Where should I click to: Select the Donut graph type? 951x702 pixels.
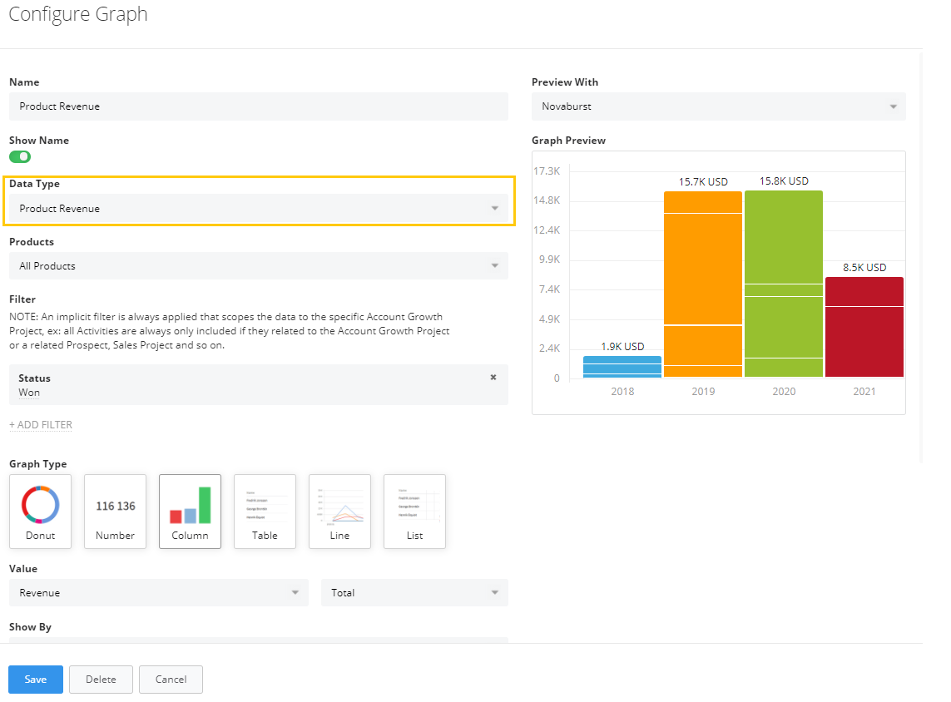pos(40,511)
